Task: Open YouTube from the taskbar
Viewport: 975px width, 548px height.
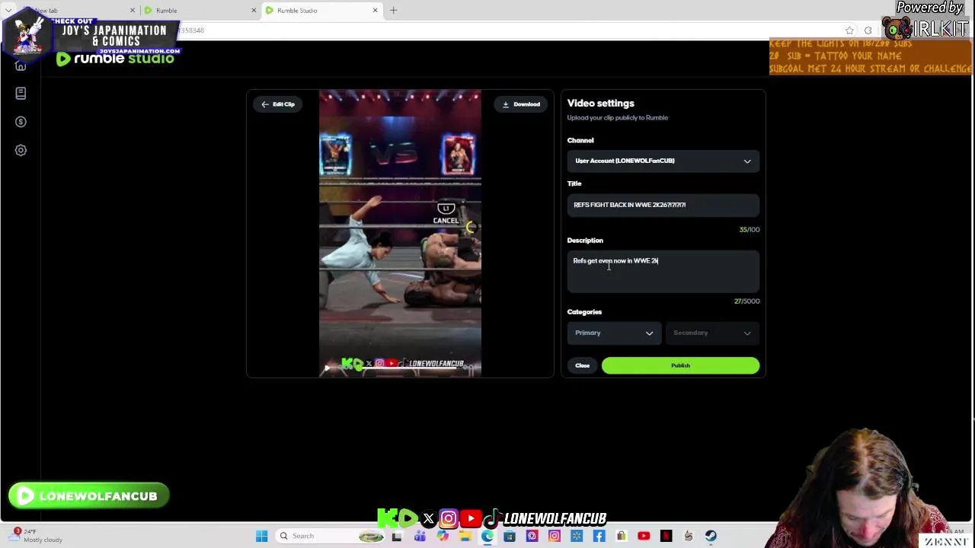Action: [x=644, y=537]
